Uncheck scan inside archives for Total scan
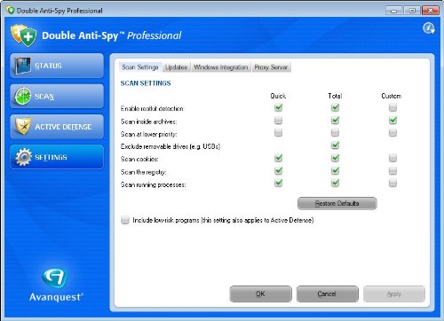 pyautogui.click(x=335, y=121)
